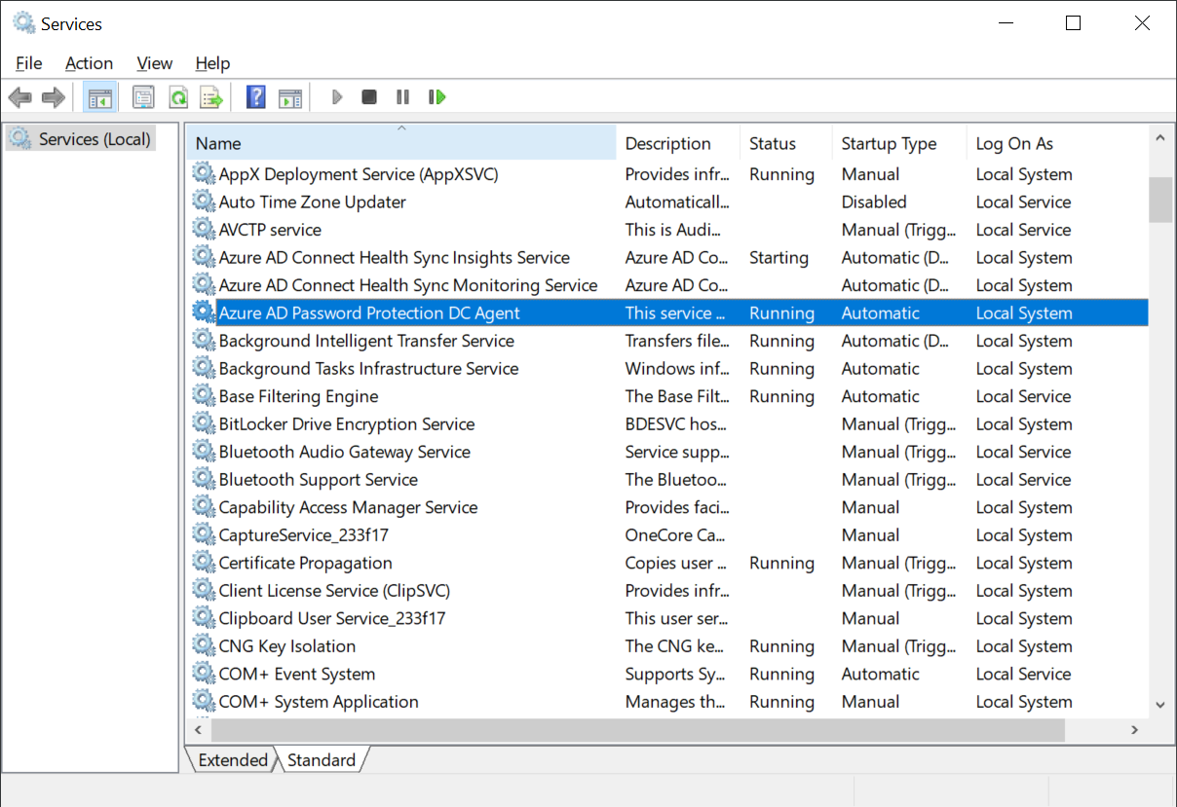
Task: Click the 'The Bluetoo...' description cell
Action: pos(676,480)
